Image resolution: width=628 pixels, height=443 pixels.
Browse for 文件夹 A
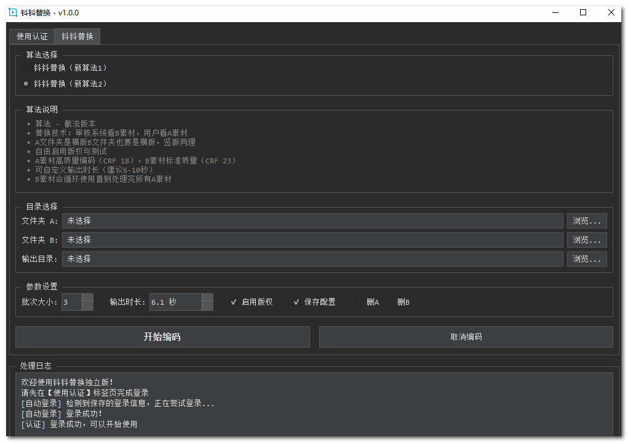pyautogui.click(x=587, y=221)
